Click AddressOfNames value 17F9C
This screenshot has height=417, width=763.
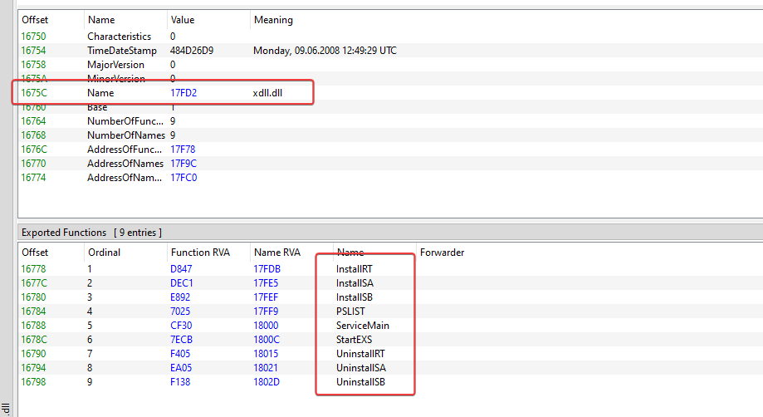pyautogui.click(x=183, y=164)
